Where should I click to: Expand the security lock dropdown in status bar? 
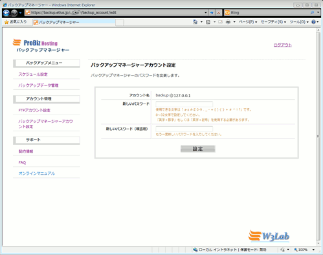tap(288, 250)
